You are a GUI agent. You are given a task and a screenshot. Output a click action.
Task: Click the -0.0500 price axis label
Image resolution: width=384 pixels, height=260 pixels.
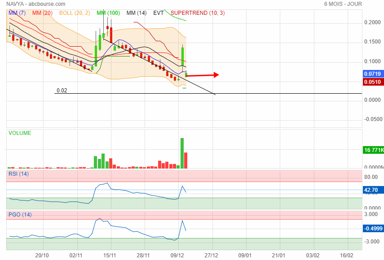[373, 119]
